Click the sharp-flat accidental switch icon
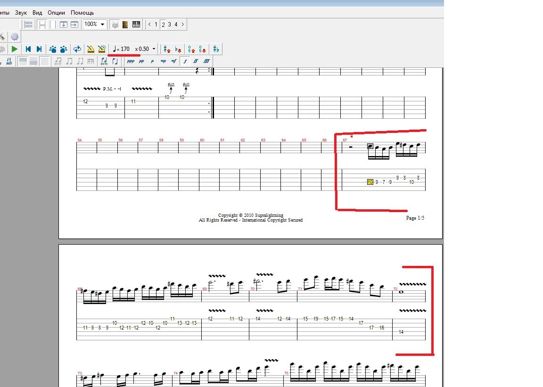543x387 pixels. coord(216,49)
